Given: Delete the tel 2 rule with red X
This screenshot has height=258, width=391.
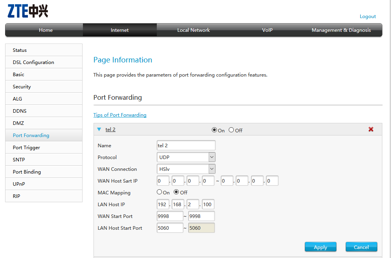Looking at the screenshot, I should click(371, 130).
